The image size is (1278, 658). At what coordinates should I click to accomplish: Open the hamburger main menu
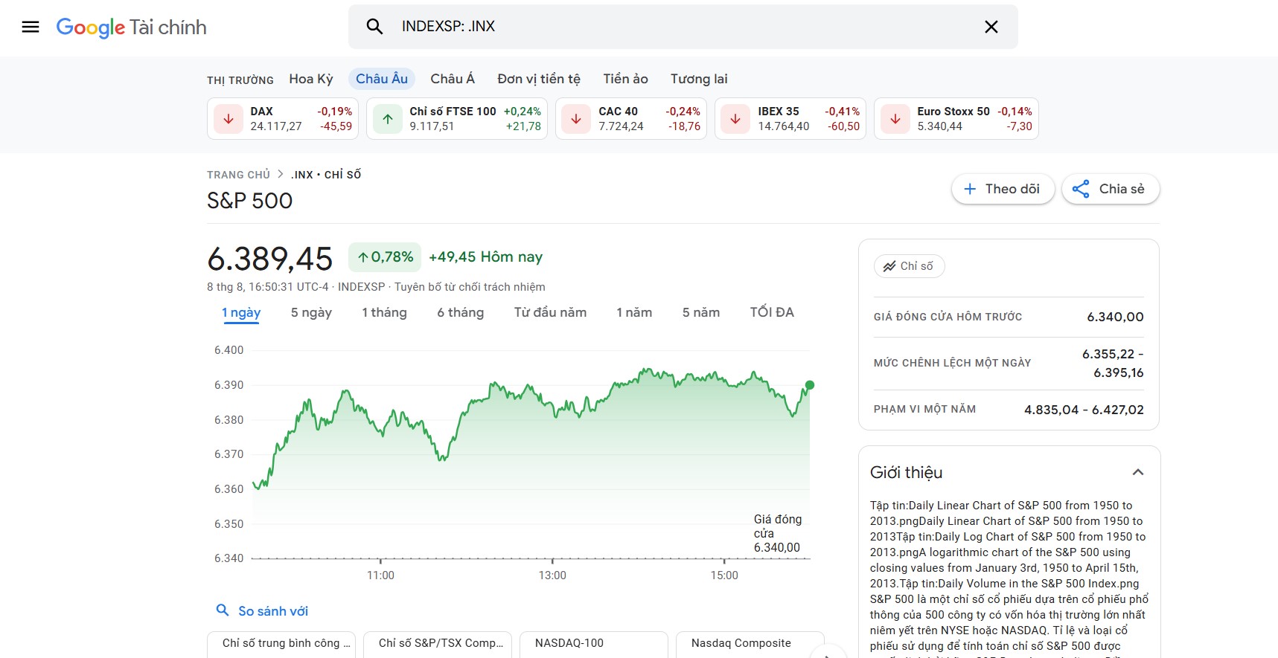pos(31,28)
